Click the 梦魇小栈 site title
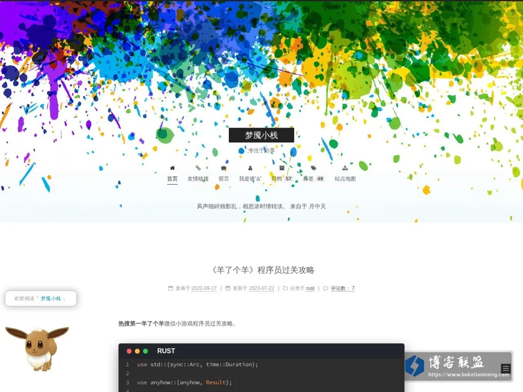 click(261, 135)
